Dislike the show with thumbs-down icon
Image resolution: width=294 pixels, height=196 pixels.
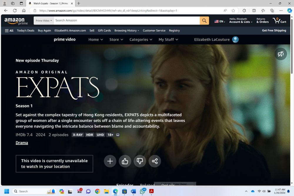[140, 161]
